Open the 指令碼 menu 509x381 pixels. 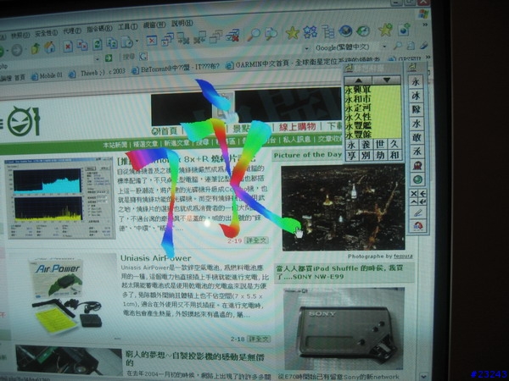coord(99,29)
